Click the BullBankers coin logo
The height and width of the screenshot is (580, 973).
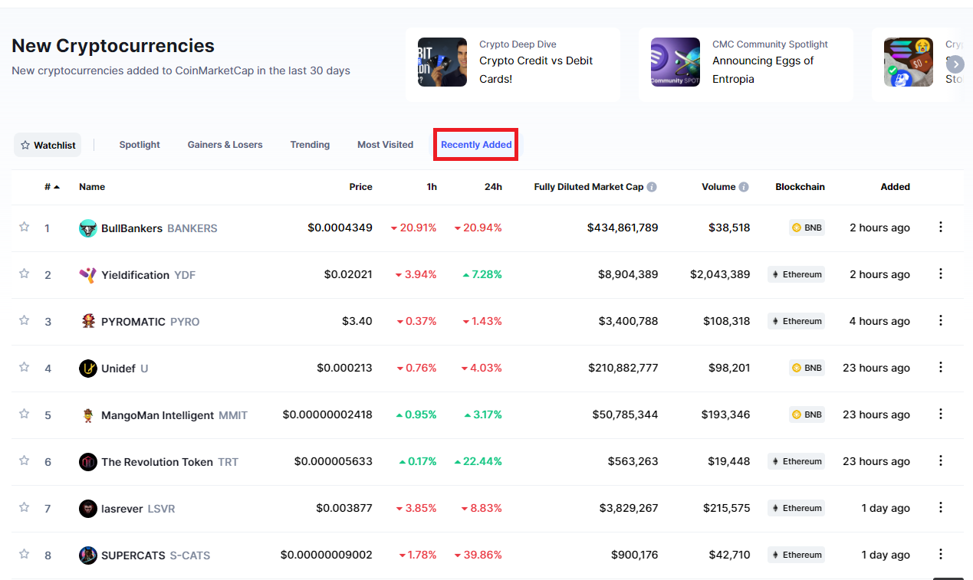coord(88,228)
